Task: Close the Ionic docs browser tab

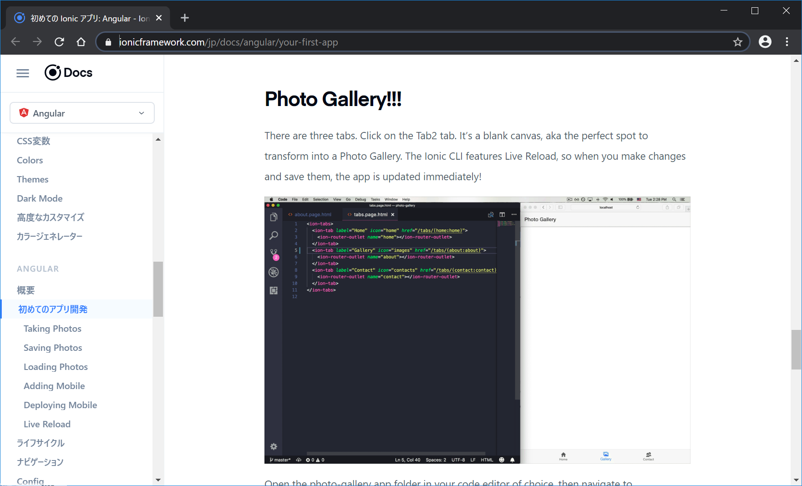Action: click(159, 18)
